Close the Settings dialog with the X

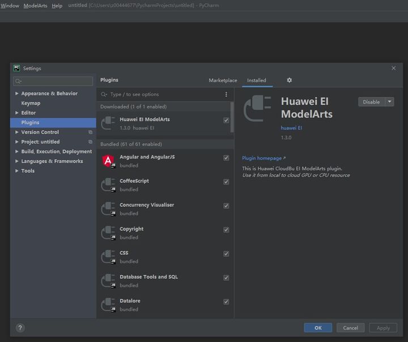(x=393, y=68)
